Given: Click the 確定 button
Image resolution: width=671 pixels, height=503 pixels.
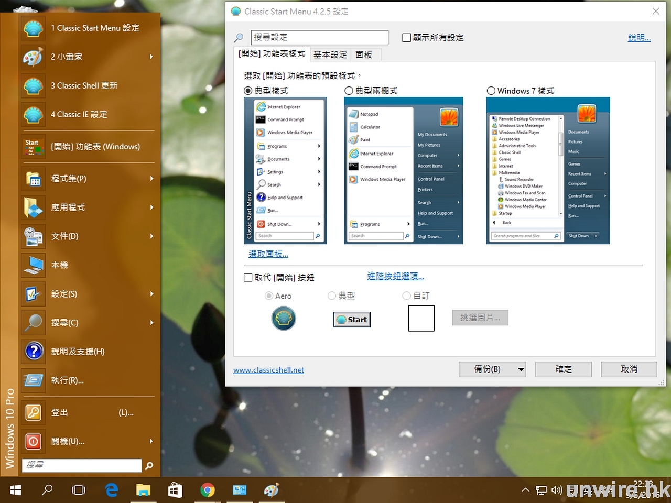Looking at the screenshot, I should (x=564, y=369).
